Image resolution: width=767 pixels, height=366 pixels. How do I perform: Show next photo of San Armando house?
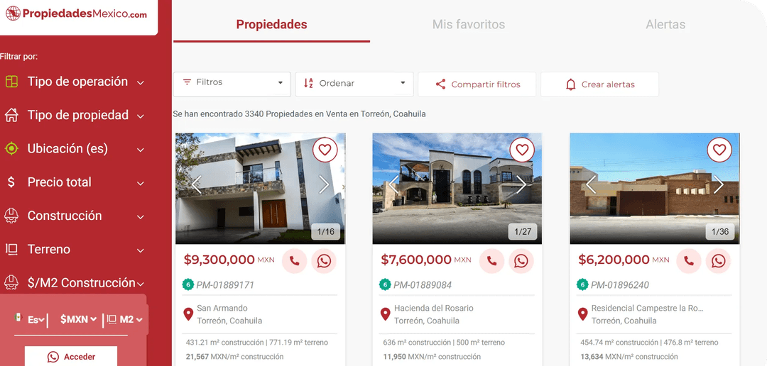click(324, 184)
